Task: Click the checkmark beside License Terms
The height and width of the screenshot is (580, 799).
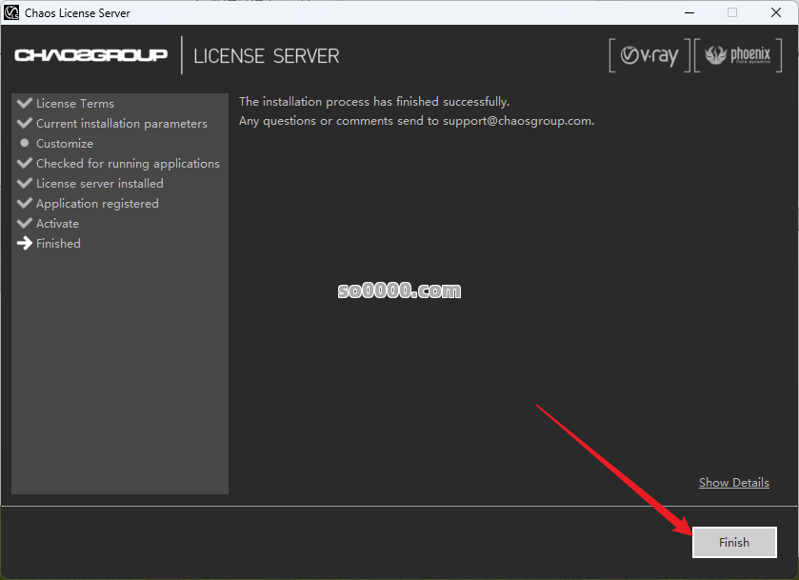Action: pyautogui.click(x=25, y=103)
